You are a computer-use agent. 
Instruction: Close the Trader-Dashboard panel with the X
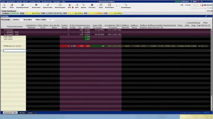pyautogui.click(x=212, y=11)
